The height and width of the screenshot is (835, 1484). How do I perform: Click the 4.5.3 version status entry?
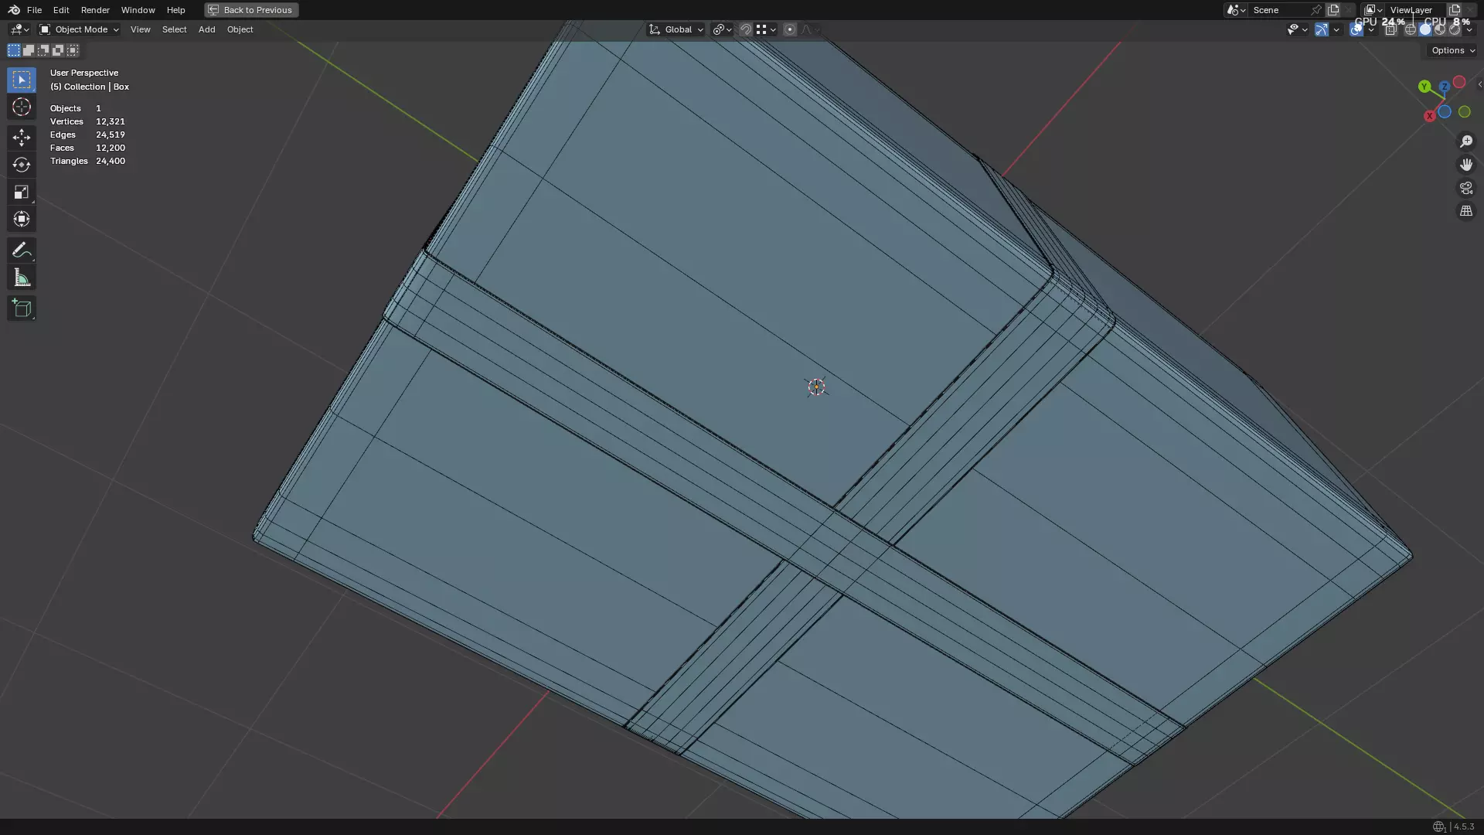1463,826
